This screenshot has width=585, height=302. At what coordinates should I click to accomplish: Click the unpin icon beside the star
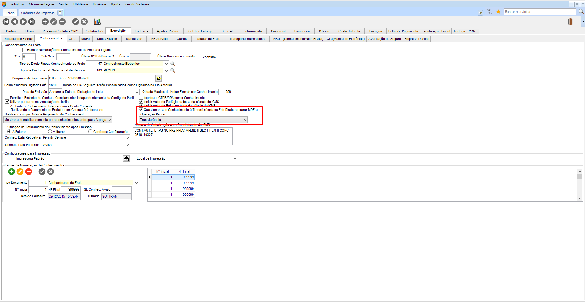[489, 12]
